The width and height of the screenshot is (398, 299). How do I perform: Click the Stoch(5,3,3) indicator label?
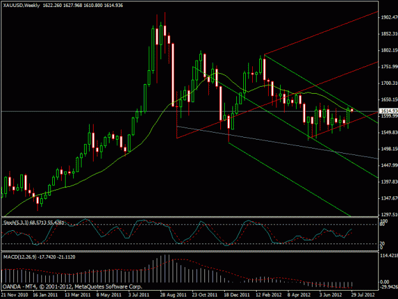(16, 222)
